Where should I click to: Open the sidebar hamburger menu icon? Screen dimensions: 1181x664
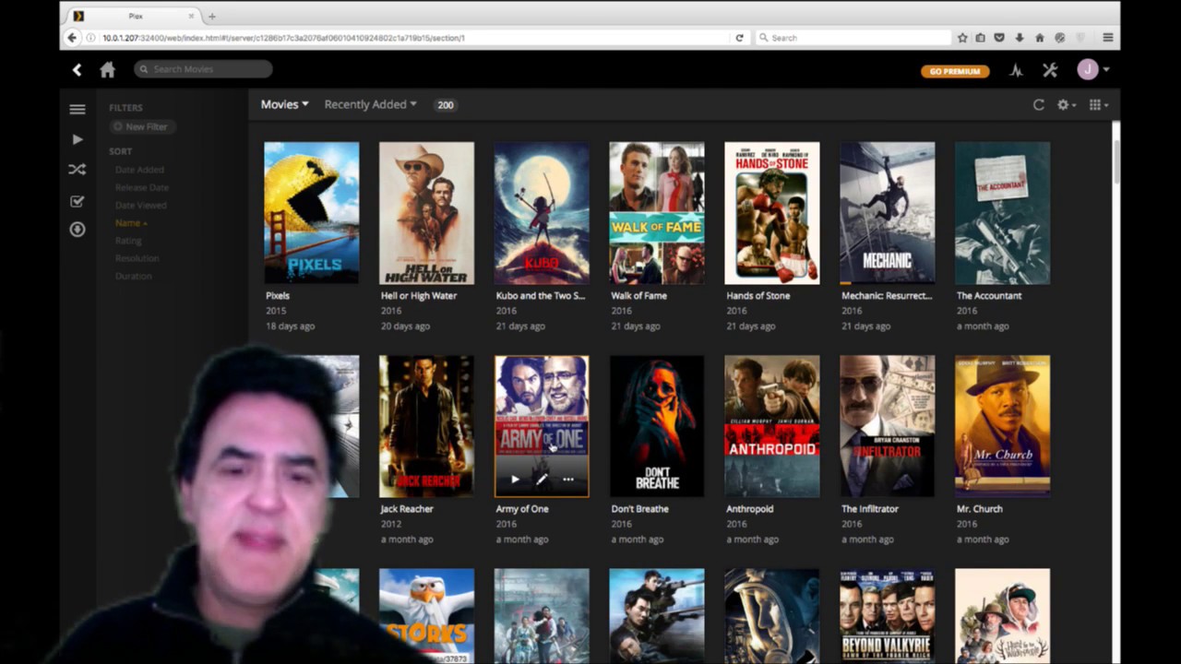pyautogui.click(x=78, y=109)
